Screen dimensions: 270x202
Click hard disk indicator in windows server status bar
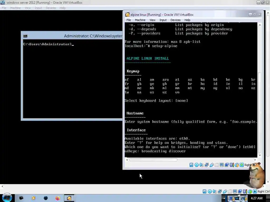pos(204,191)
